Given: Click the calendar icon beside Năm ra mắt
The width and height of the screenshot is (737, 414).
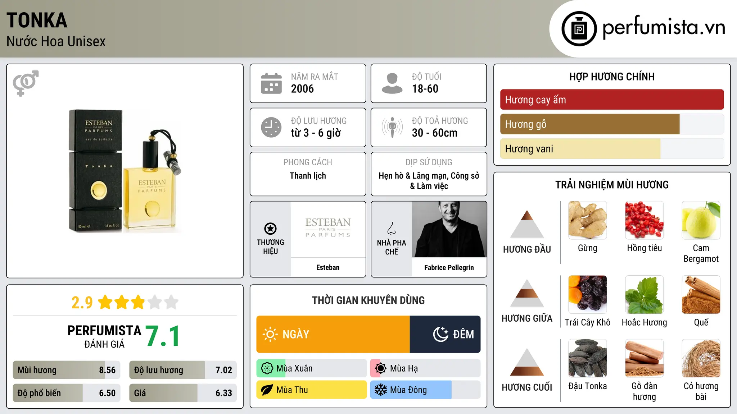Looking at the screenshot, I should [271, 83].
